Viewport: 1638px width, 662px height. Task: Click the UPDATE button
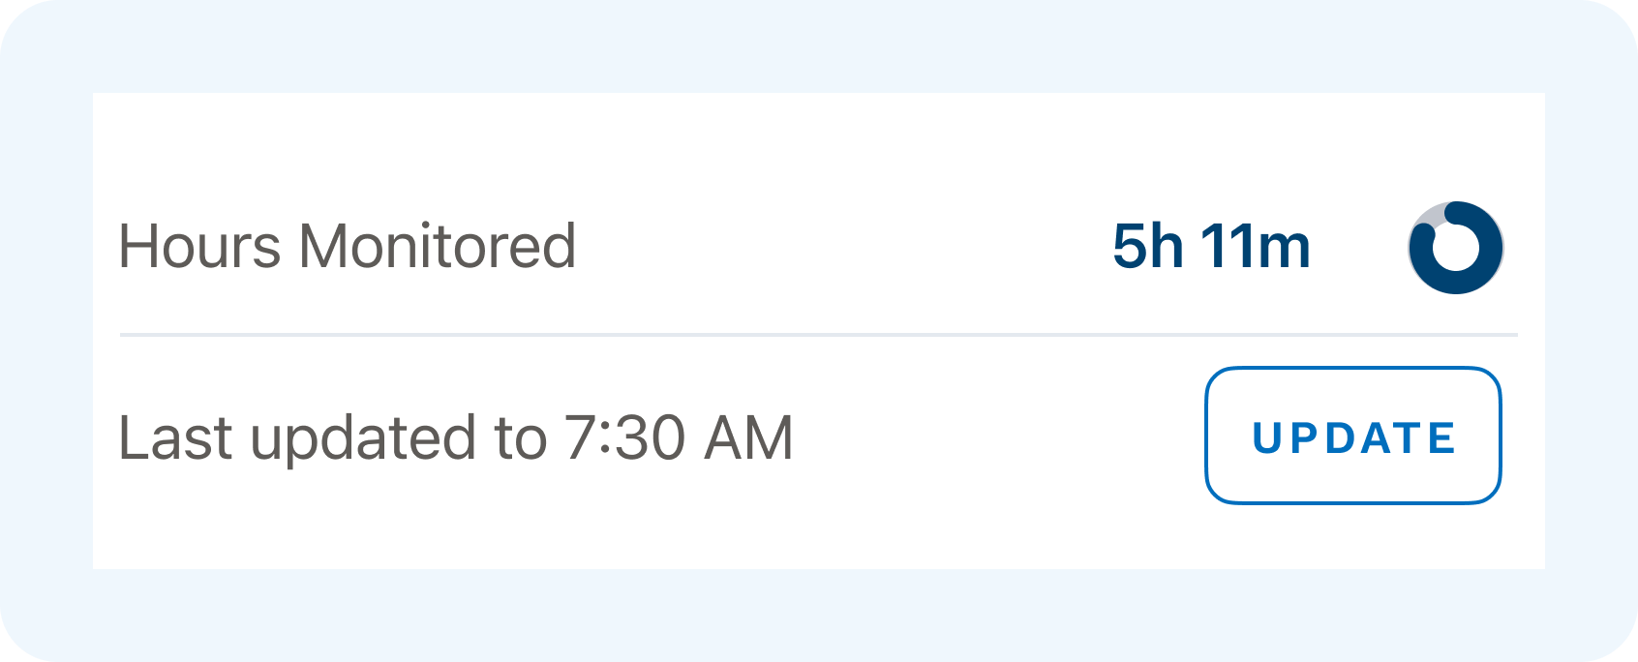1352,436
